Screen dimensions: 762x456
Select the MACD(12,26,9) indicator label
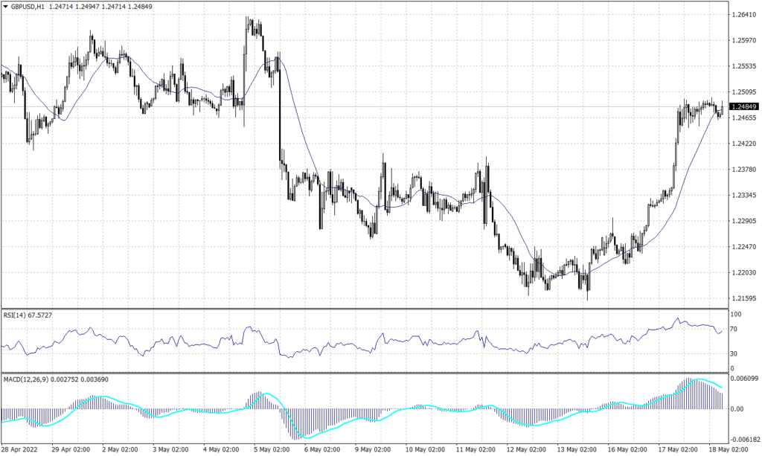[x=25, y=379]
